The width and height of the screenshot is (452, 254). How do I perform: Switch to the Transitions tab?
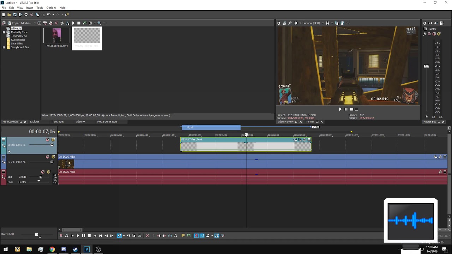57,122
